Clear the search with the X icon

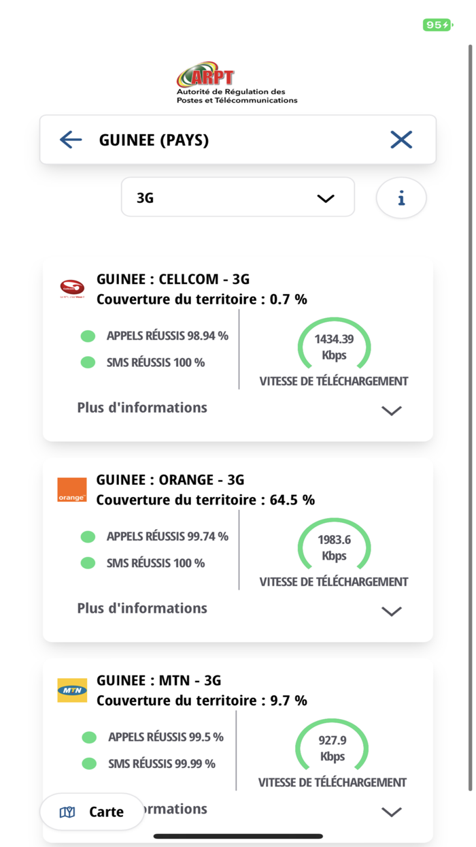click(401, 140)
